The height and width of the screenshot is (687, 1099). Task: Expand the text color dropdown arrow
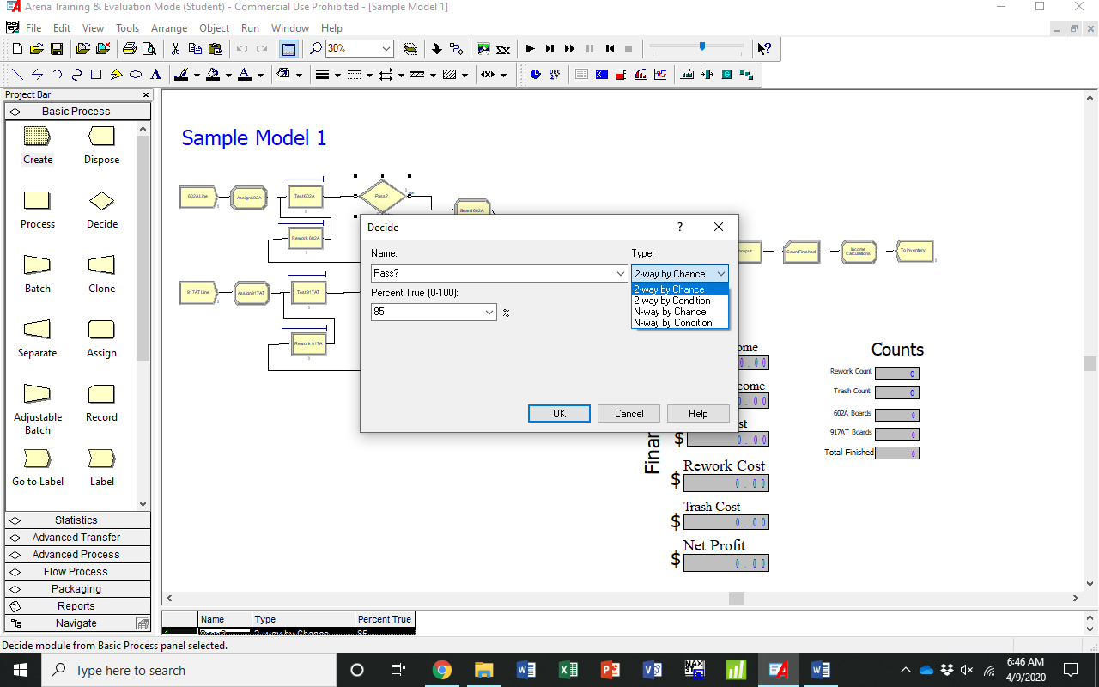(x=260, y=75)
